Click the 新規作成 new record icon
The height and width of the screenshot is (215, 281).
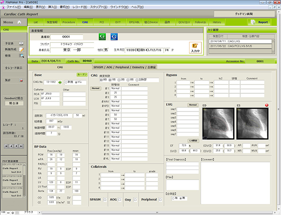22,49
